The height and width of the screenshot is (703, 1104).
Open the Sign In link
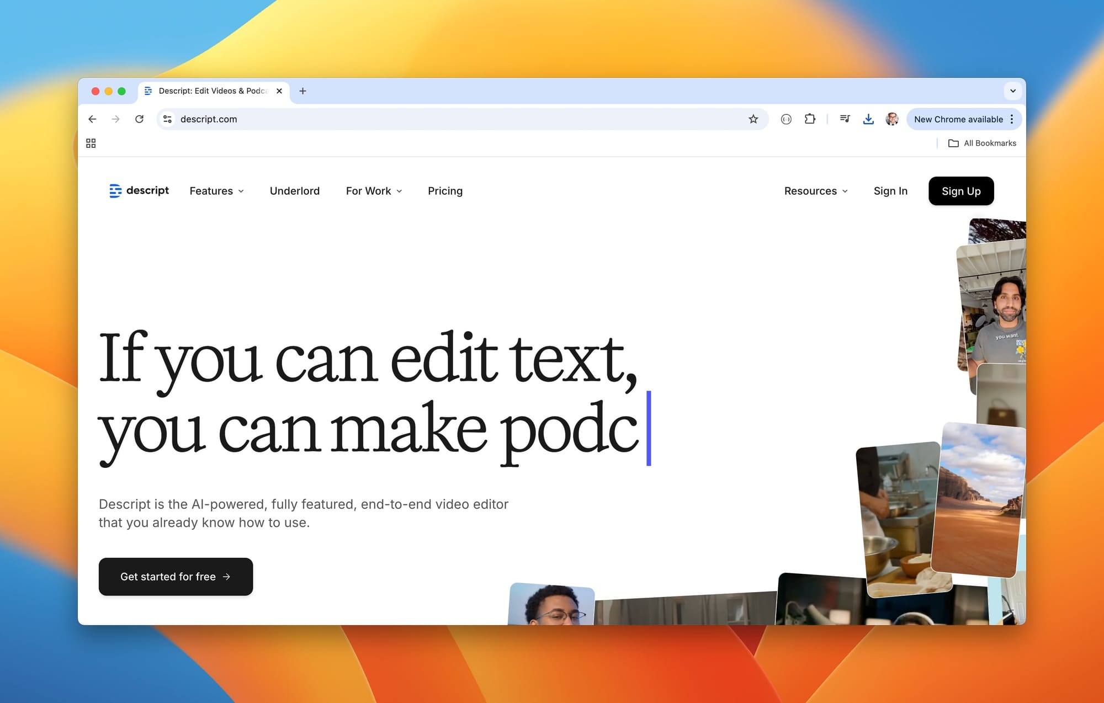(890, 191)
